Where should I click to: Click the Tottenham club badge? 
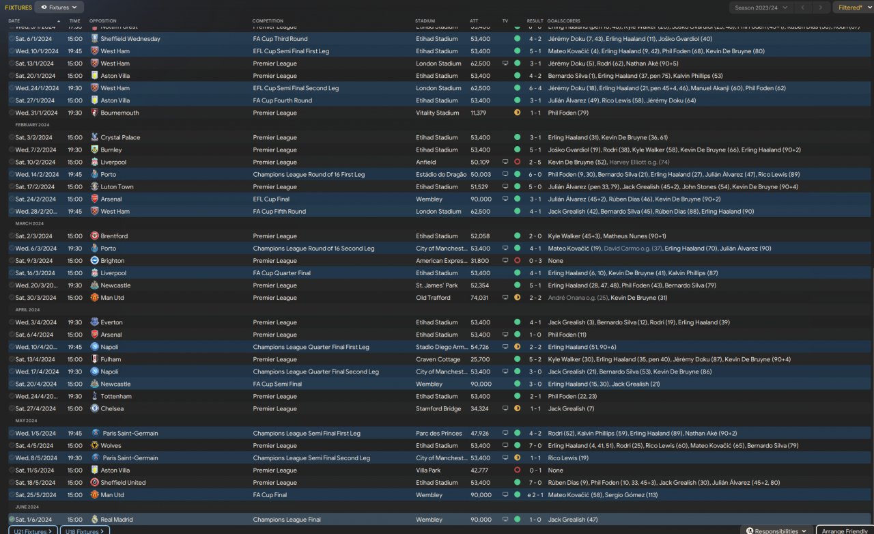coord(94,396)
